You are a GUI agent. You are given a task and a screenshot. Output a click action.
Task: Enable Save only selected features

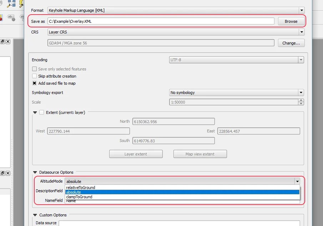tap(34, 69)
